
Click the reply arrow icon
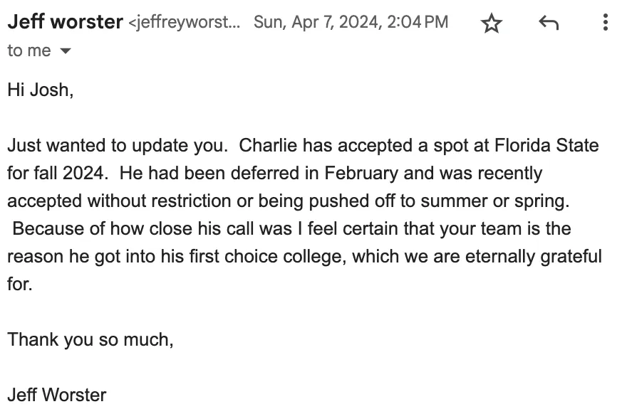(548, 23)
